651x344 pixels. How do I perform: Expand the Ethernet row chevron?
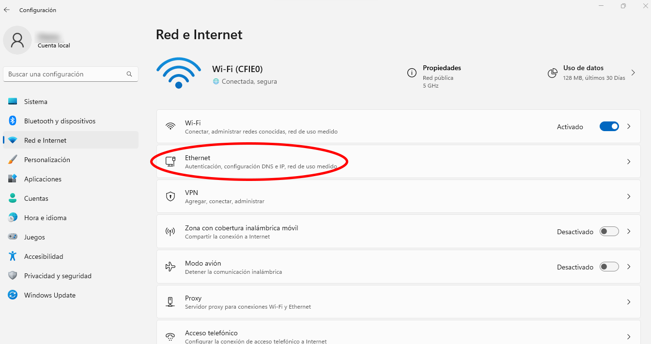[629, 162]
